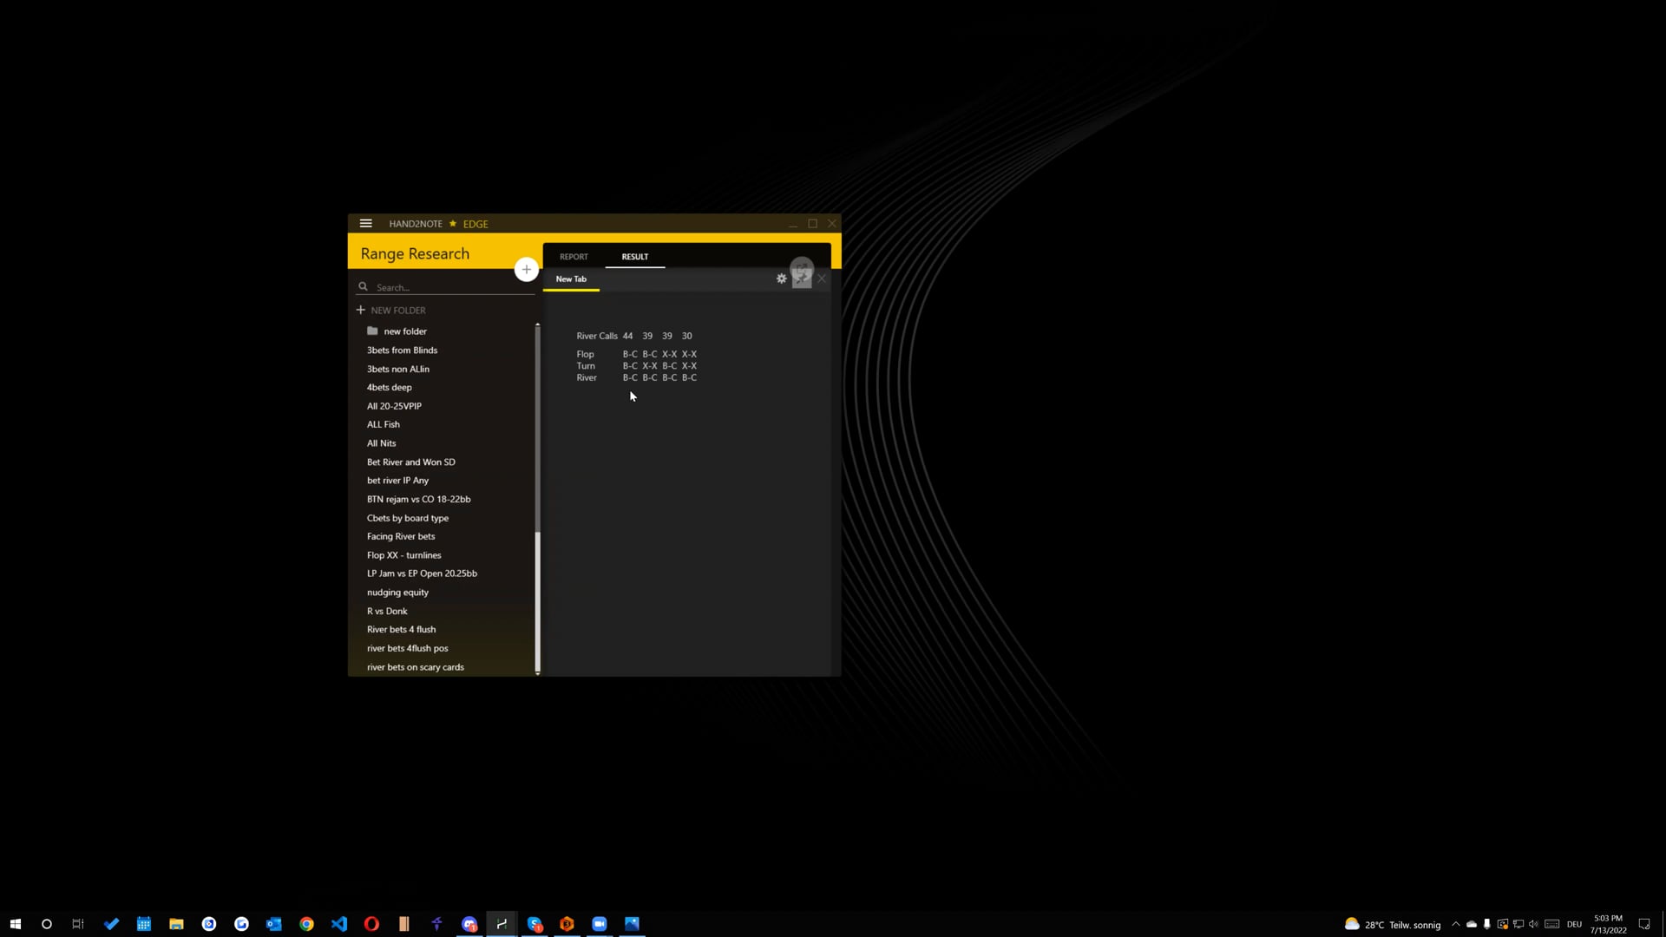
Task: Open File Explorer on taskbar
Action: (x=176, y=924)
